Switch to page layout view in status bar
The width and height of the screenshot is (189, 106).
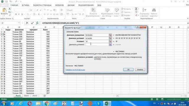click(157, 99)
